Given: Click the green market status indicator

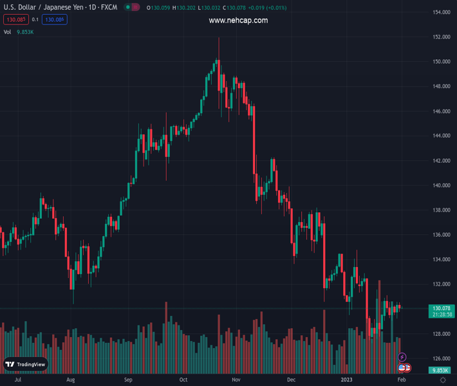Looking at the screenshot, I should [129, 8].
